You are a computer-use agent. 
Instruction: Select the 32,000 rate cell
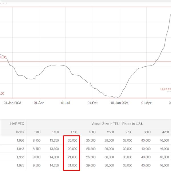pyautogui.click(x=127, y=140)
